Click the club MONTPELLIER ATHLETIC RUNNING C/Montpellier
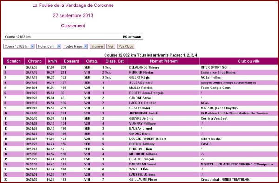Viewport: 279px width, 183px height. pyautogui.click(x=237, y=164)
